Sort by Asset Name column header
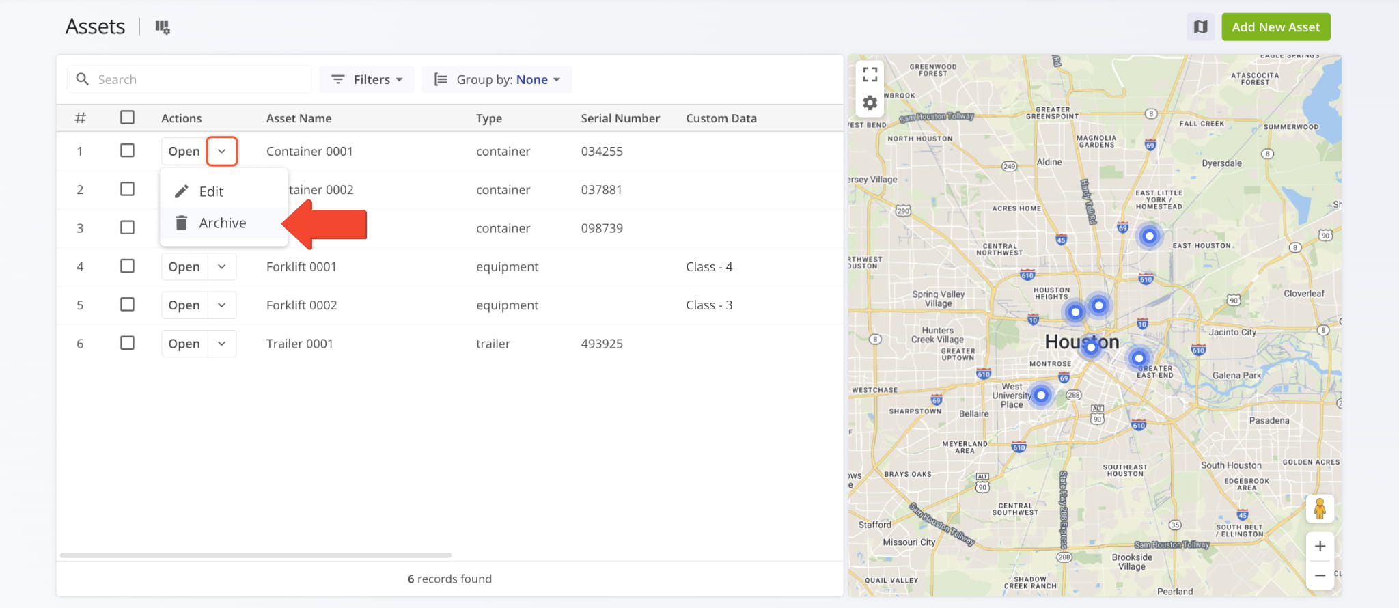This screenshot has width=1399, height=608. point(299,118)
